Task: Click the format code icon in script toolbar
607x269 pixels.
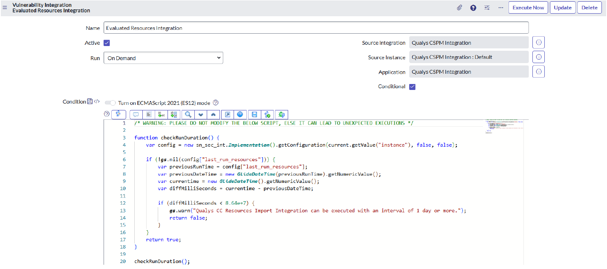Action: tap(149, 114)
